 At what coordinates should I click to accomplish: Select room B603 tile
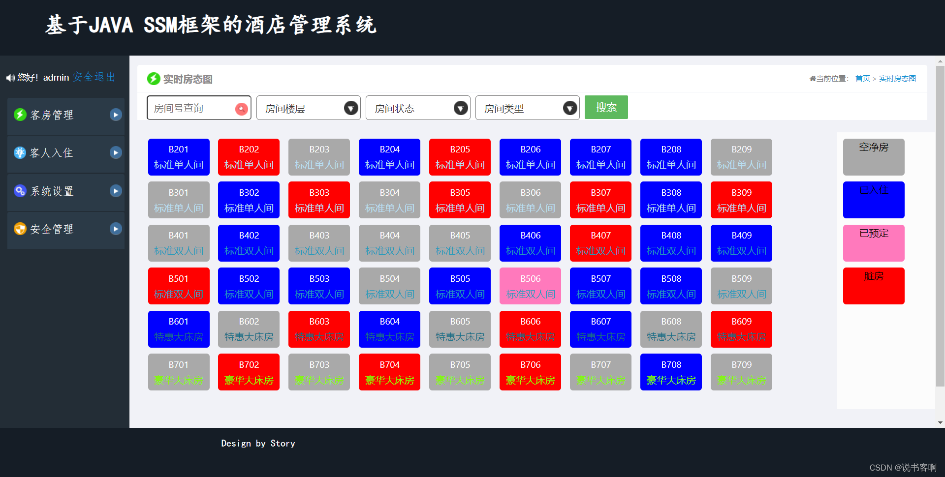(x=319, y=329)
